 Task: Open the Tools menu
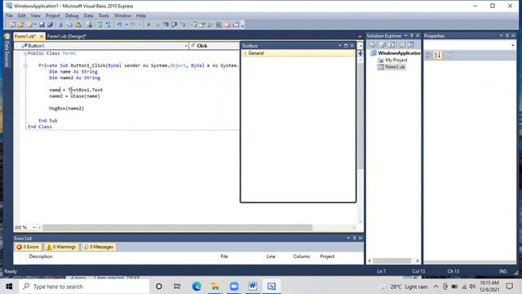coord(104,16)
